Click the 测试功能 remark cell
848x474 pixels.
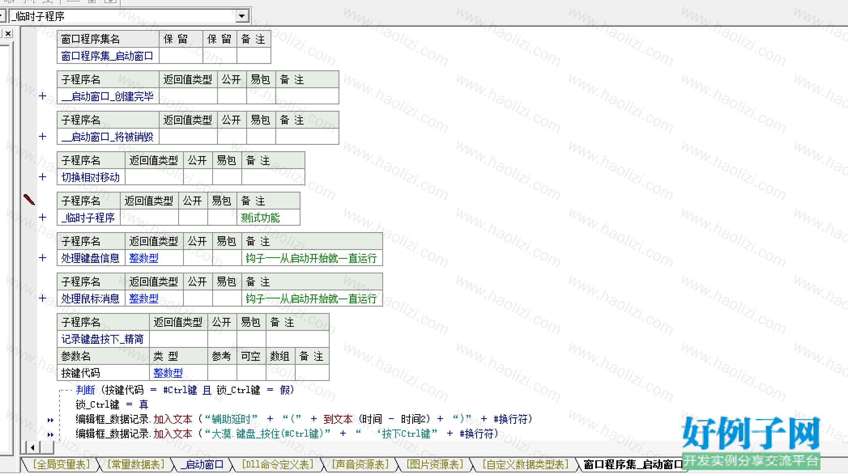pyautogui.click(x=268, y=218)
